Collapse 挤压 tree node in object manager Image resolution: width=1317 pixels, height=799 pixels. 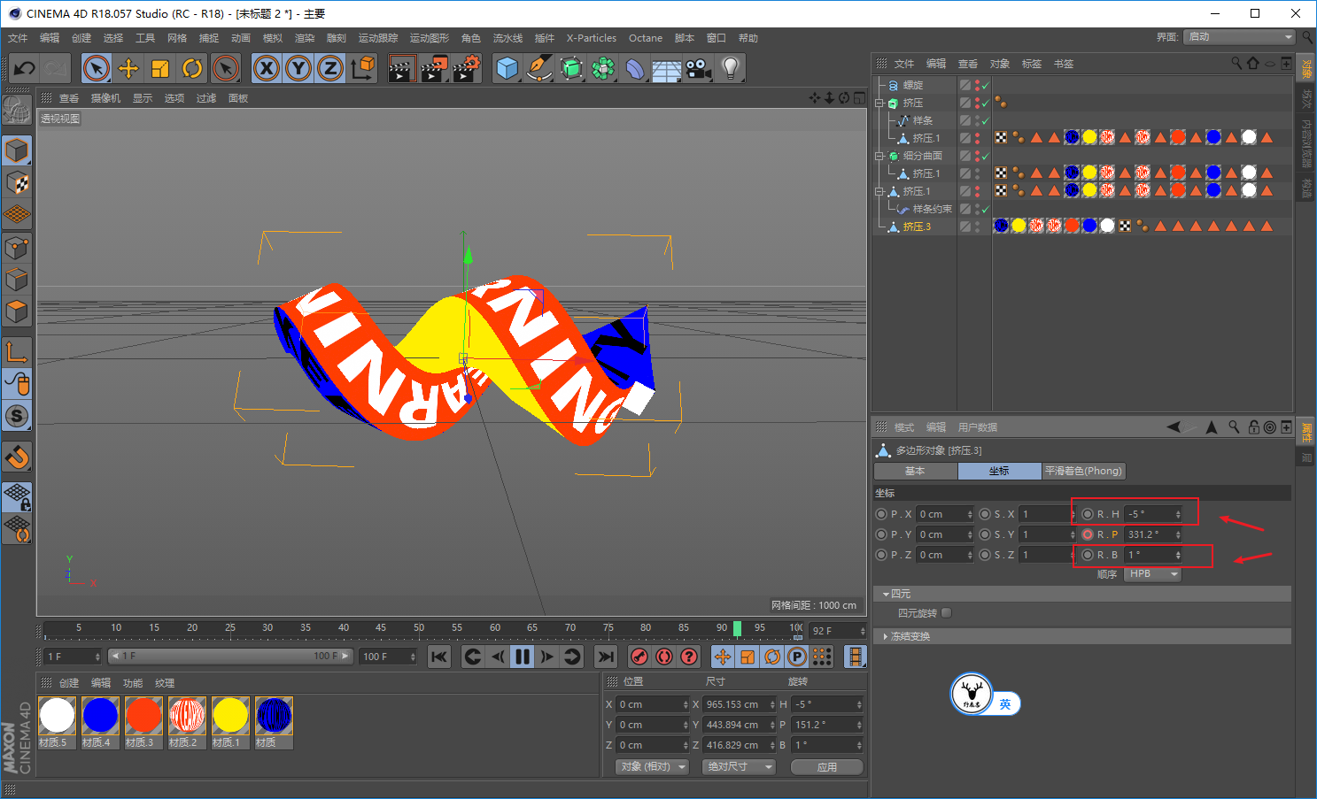[879, 104]
